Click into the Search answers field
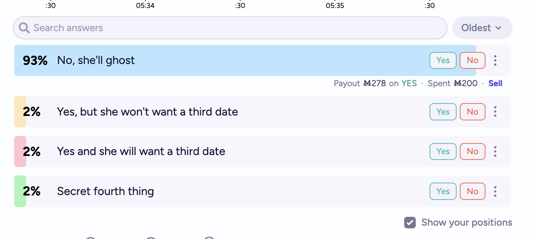This screenshot has width=533, height=239. tap(230, 28)
